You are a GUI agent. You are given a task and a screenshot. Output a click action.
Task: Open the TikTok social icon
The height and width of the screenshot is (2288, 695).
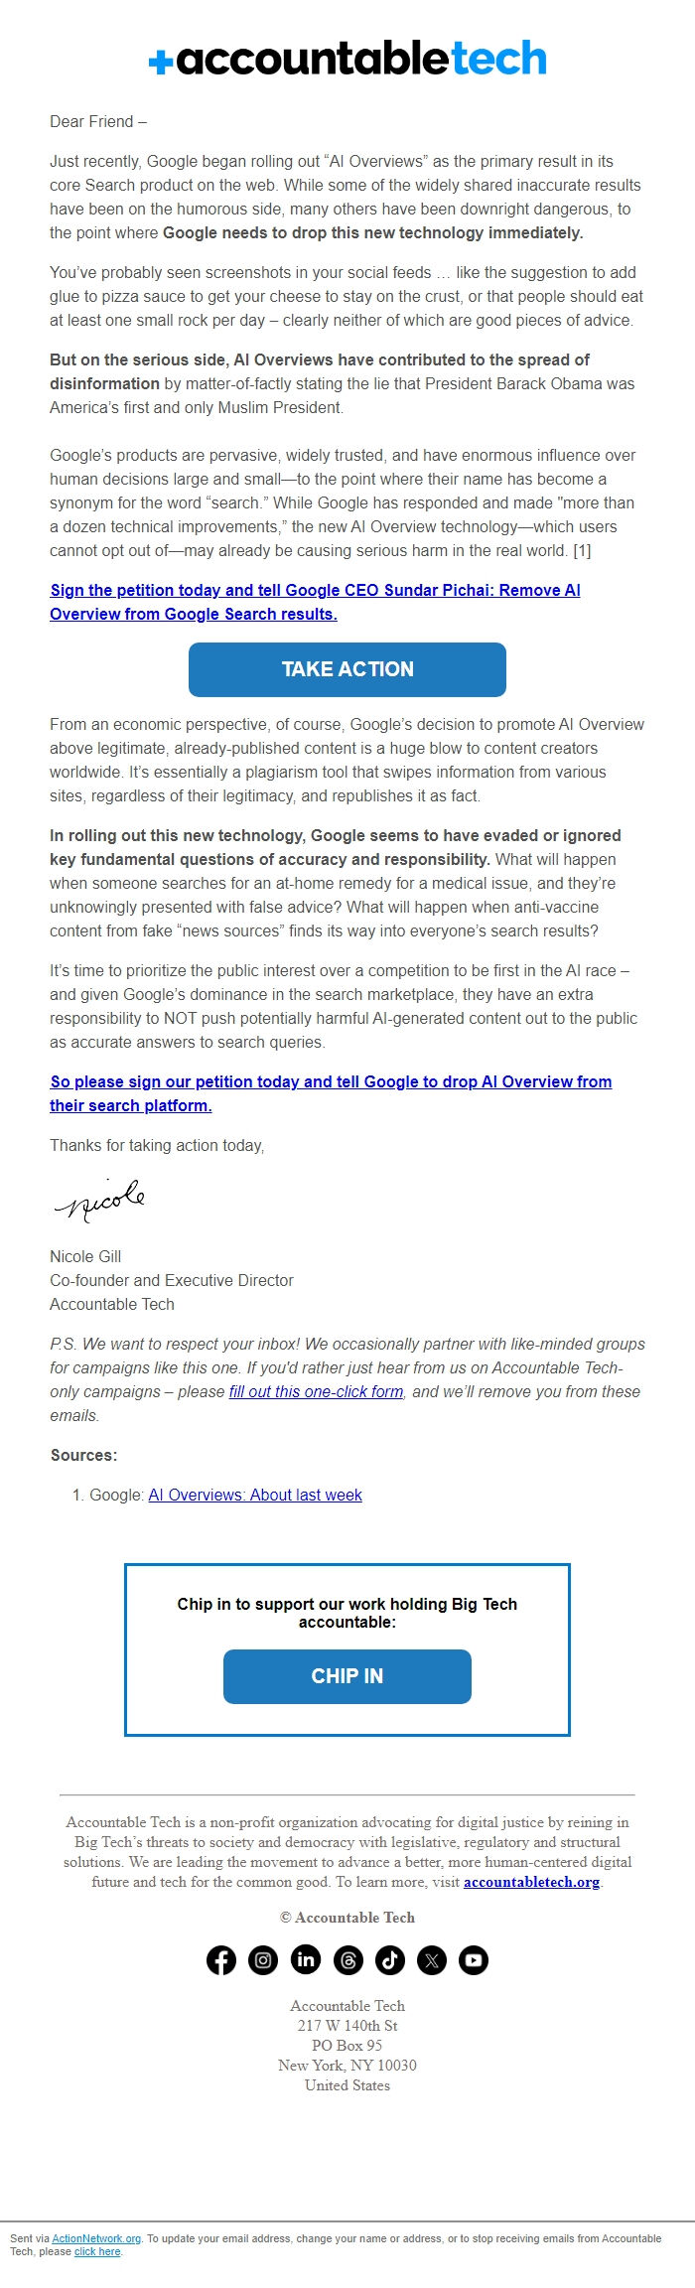[389, 1959]
